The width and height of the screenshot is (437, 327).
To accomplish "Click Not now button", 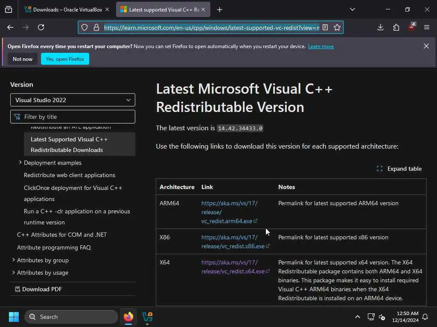I will 23,59.
